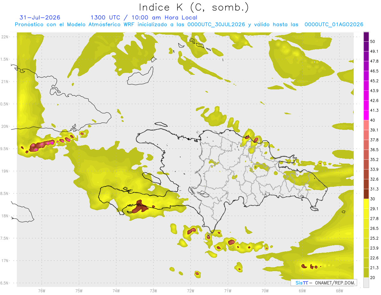This screenshot has height=295, width=381.
Task: Click "1300 UTC / 10:00 am Hora Local"
Action: tap(144, 18)
